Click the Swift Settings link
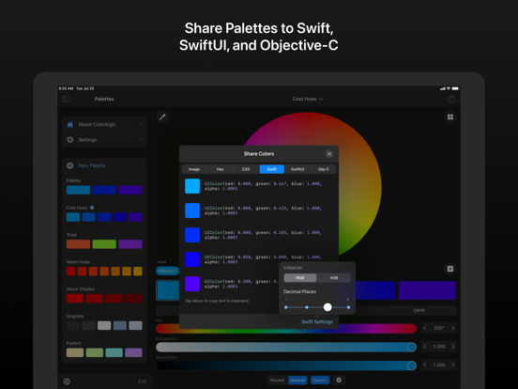Screen dimensions: 518x389 click(x=317, y=321)
